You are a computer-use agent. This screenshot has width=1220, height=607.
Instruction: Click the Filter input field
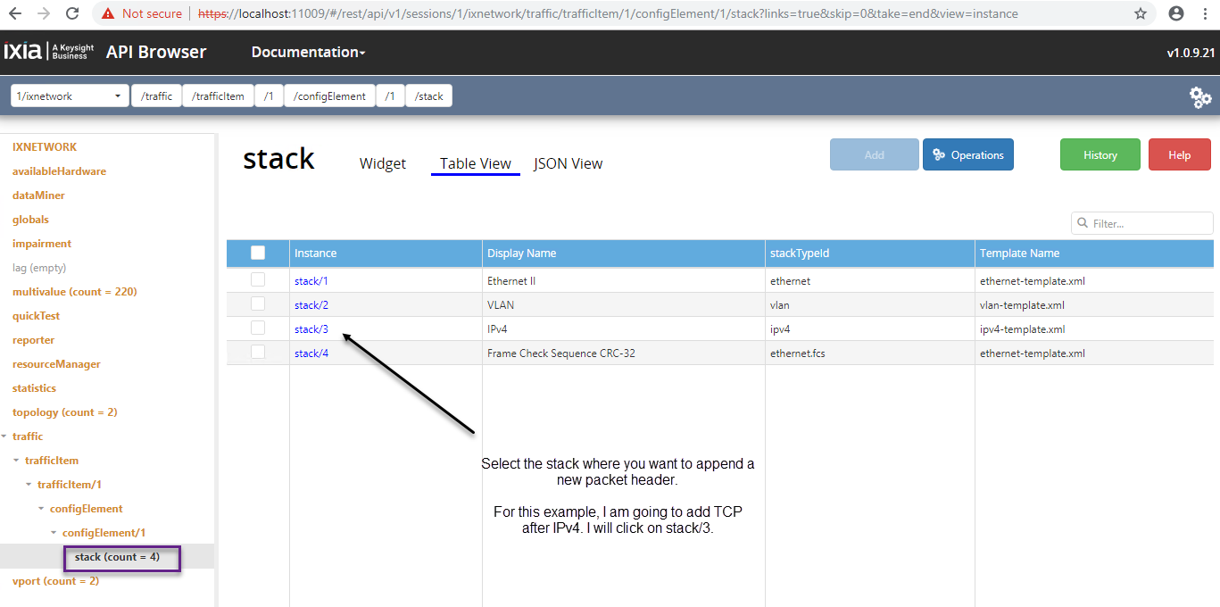(x=1148, y=223)
